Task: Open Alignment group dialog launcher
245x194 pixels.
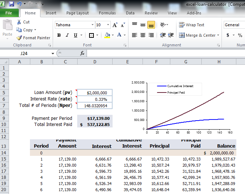Action: [x=218, y=45]
